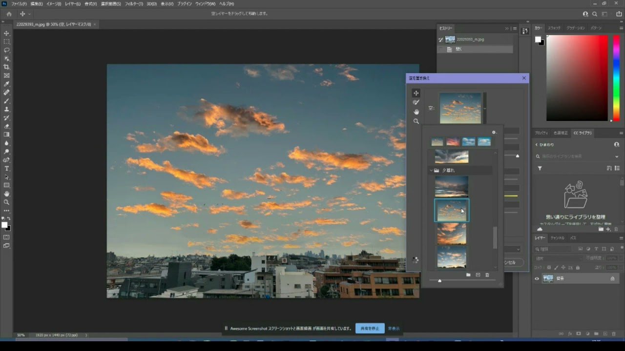Viewport: 625px width, 351px height.
Task: Collapse the 夕暮れ sky group
Action: coord(431,171)
